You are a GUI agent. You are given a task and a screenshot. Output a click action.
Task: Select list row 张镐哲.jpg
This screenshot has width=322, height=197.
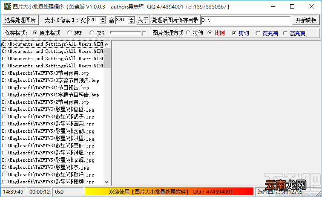coord(52,109)
